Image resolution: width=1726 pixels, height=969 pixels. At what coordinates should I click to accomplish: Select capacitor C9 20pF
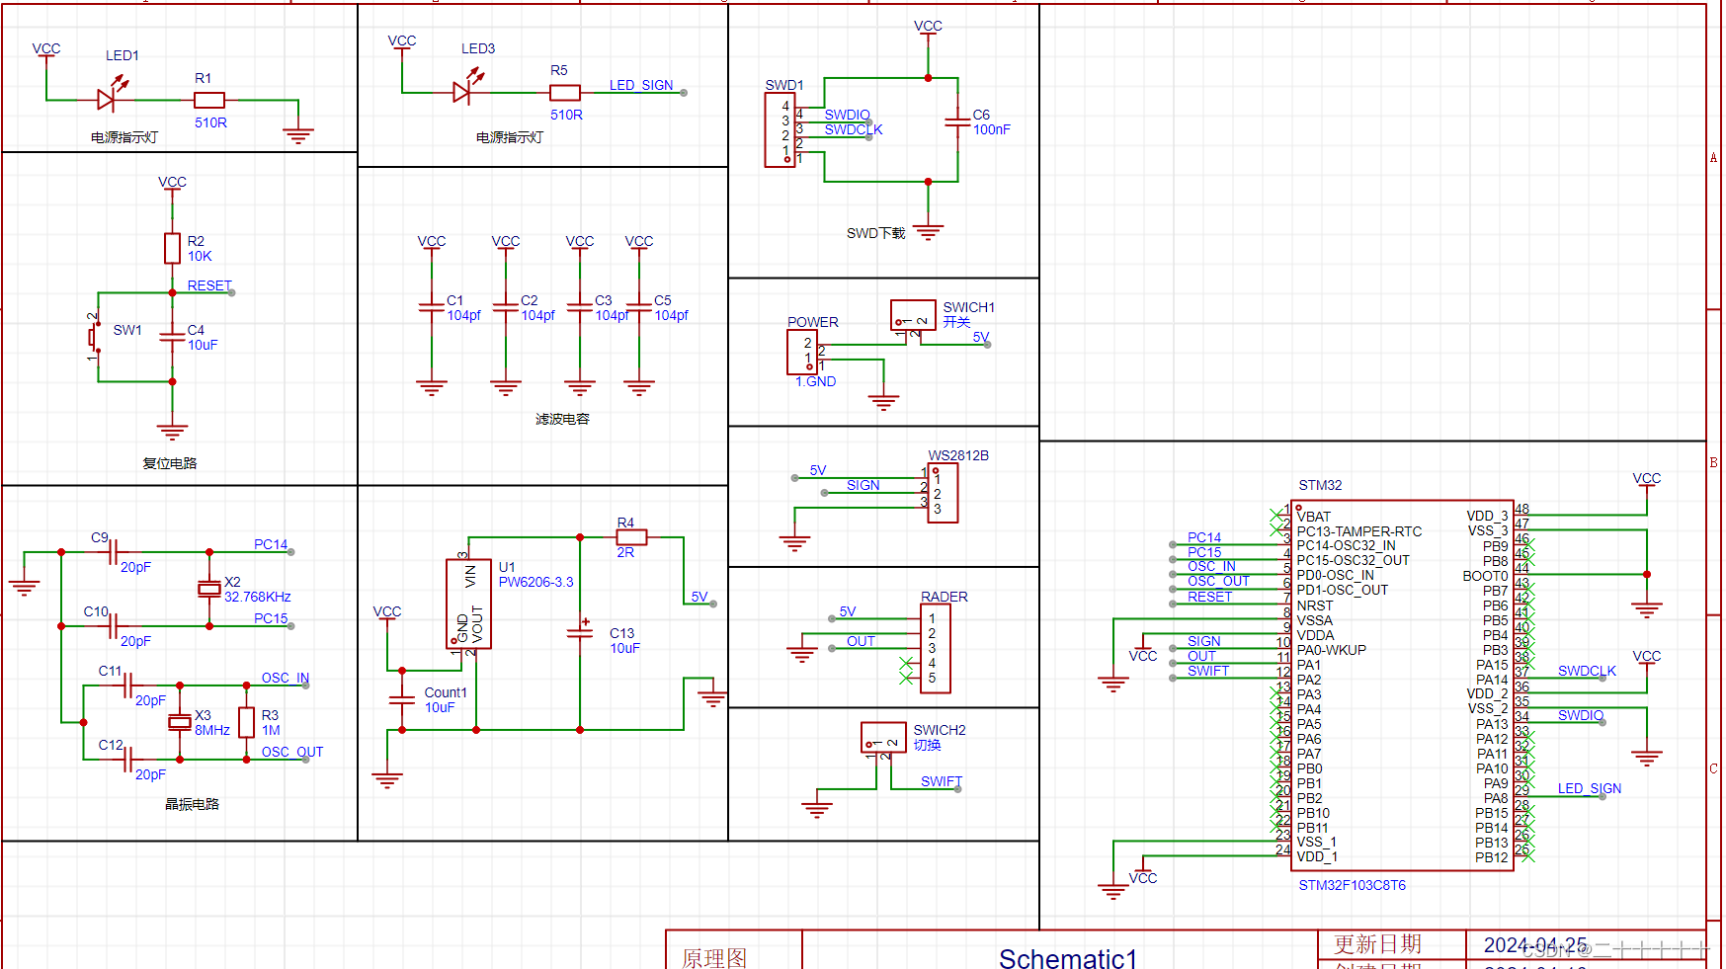coord(112,552)
